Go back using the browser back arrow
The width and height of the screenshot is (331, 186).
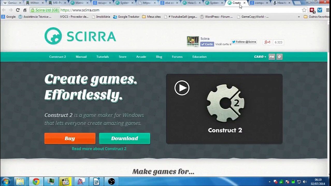(4, 10)
